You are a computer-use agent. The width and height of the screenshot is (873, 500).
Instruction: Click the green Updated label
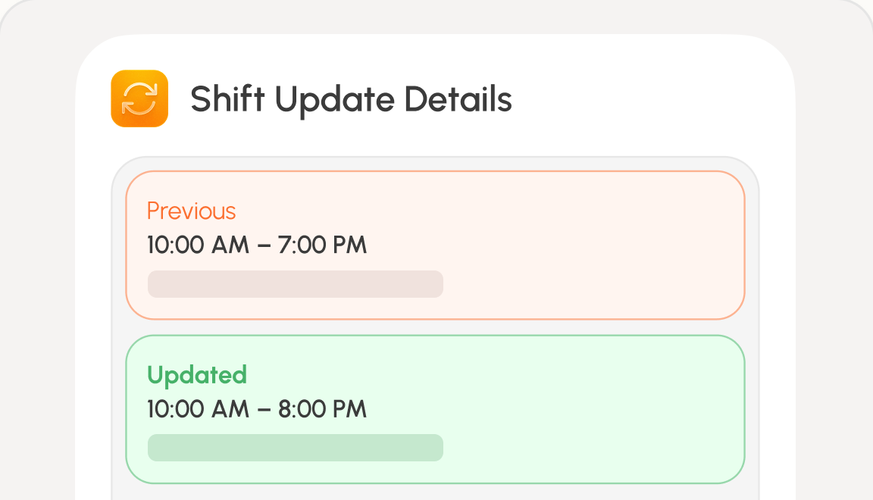pos(197,376)
